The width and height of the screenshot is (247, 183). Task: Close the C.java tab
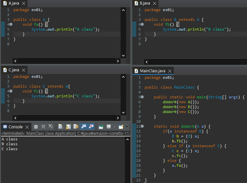click(x=23, y=70)
